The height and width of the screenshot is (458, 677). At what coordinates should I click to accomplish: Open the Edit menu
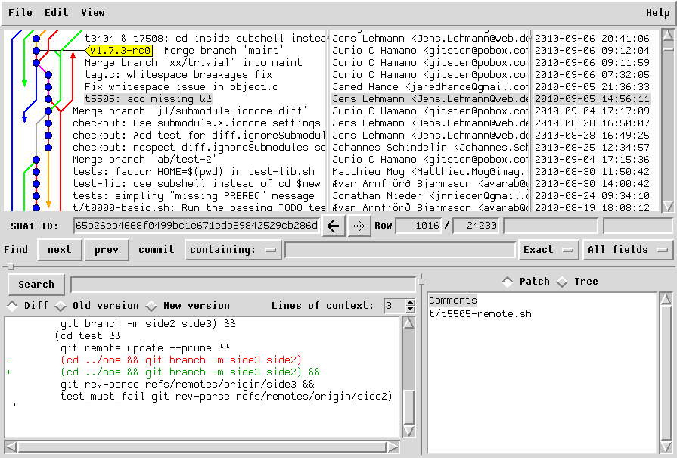coord(57,13)
